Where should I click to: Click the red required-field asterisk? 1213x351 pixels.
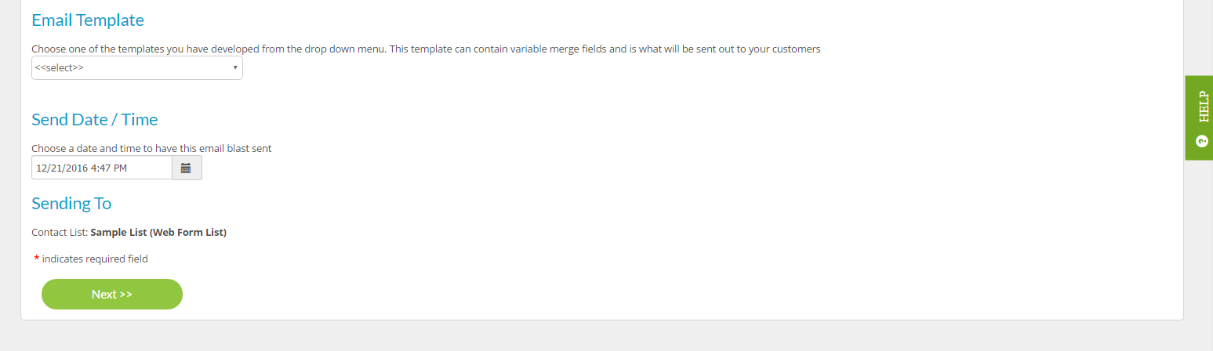[x=37, y=259]
